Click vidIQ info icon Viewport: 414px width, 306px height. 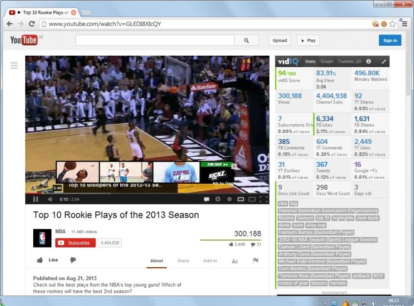369,61
